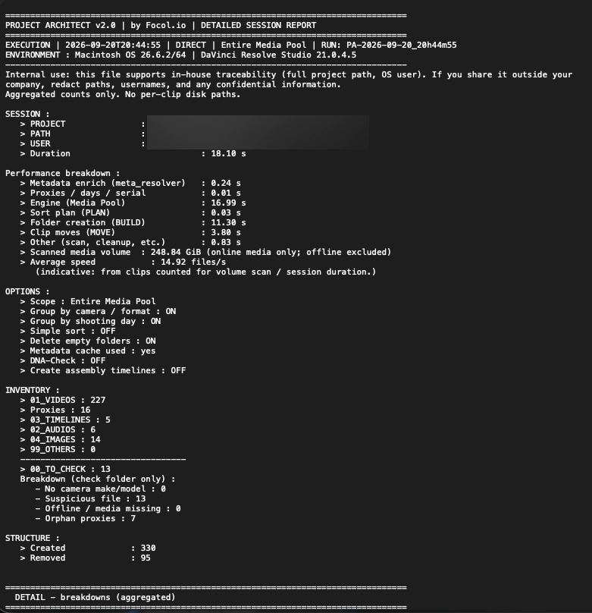Click the PROJECT ARCHITECT v2.0 title line
Viewport: 592px width, 613px height.
161,25
